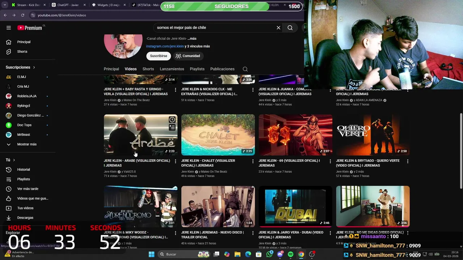
Task: Clear the search box with X icon
Action: point(279,28)
